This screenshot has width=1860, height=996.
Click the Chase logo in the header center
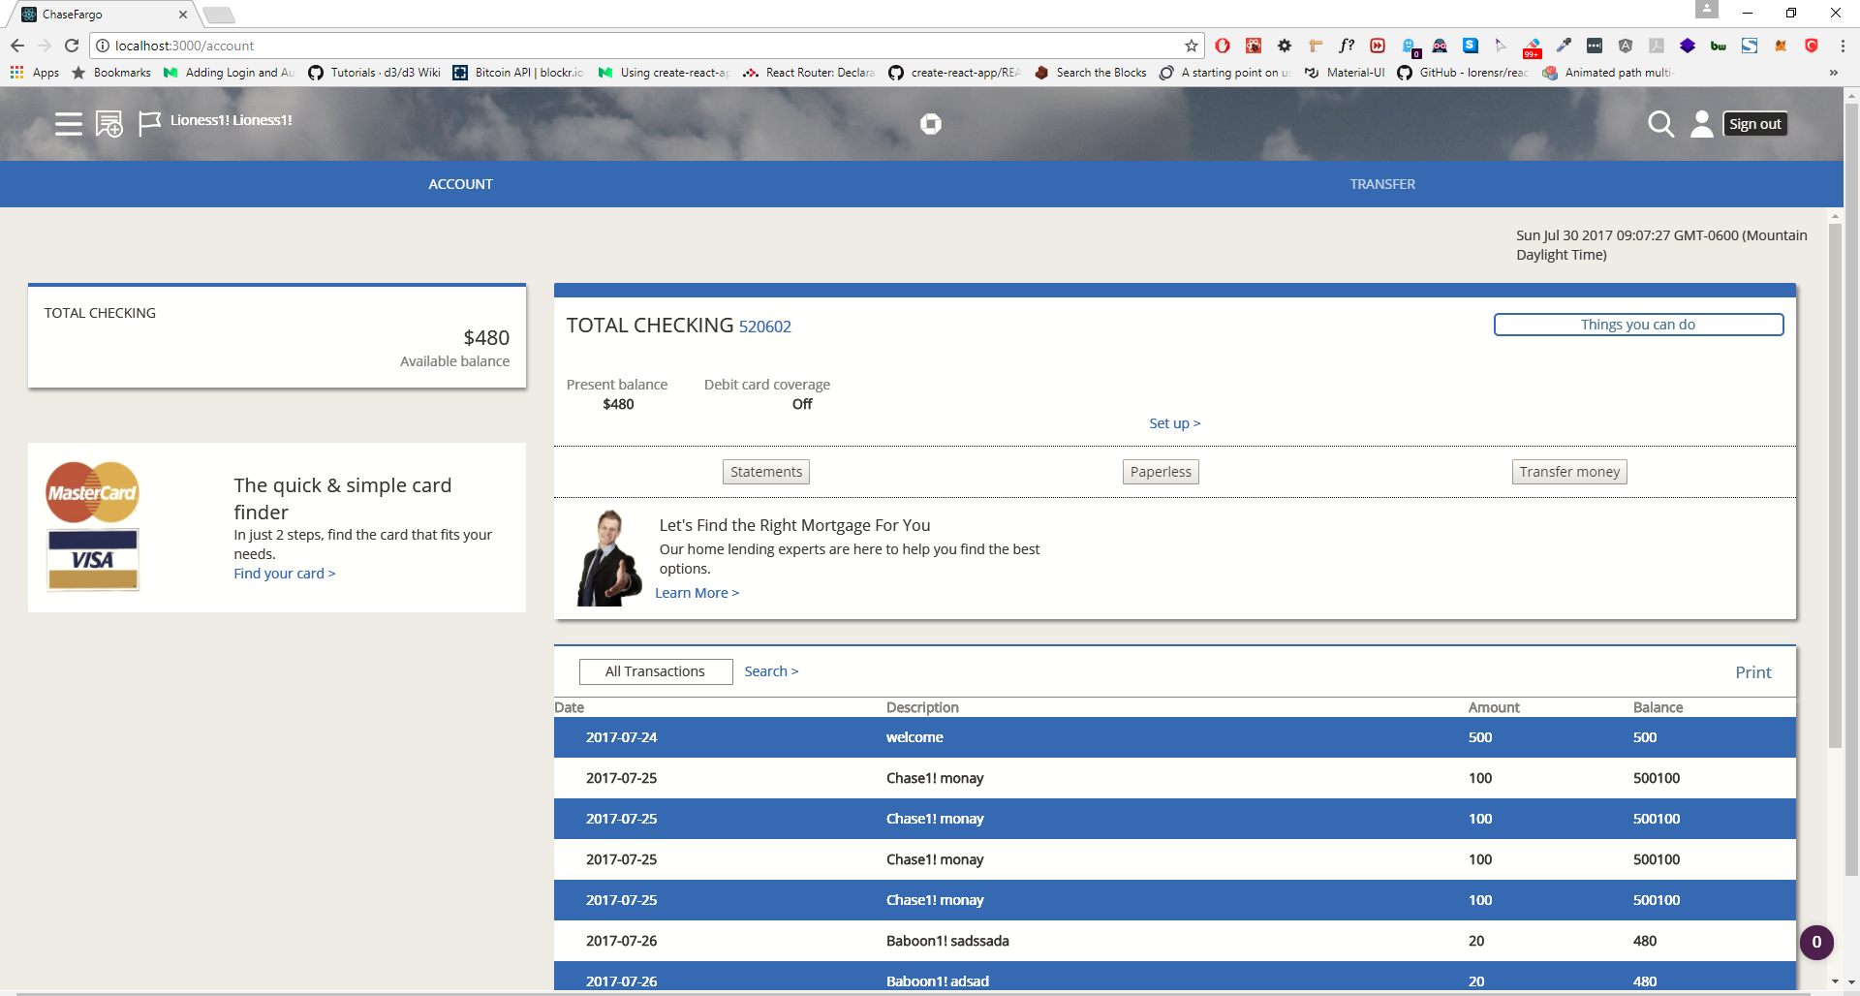929,124
